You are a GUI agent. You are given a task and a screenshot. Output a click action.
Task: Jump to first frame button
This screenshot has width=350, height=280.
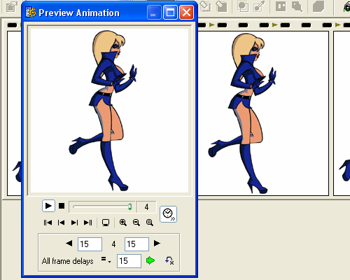48,223
